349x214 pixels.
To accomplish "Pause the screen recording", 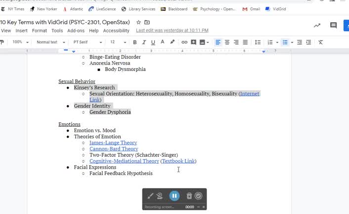I will click(174, 196).
